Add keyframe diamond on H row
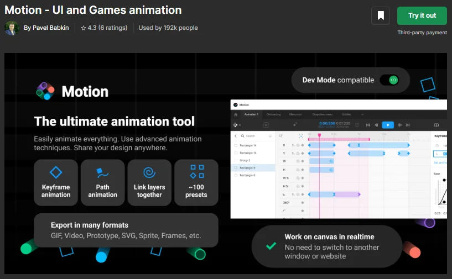The image size is (452, 279). pos(303,170)
